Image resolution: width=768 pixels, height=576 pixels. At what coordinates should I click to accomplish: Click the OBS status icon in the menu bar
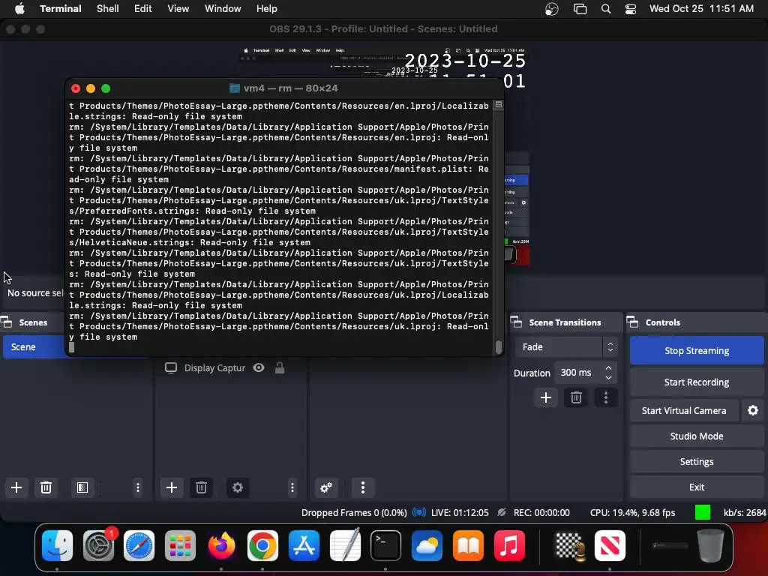click(x=551, y=8)
